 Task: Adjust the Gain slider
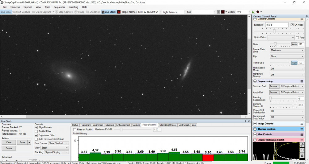pyautogui.click(x=275, y=44)
